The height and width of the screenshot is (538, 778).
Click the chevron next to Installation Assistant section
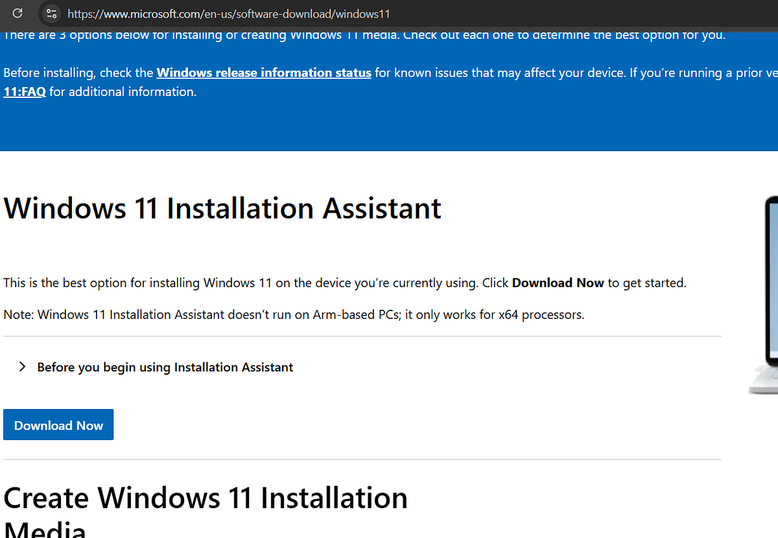coord(21,366)
